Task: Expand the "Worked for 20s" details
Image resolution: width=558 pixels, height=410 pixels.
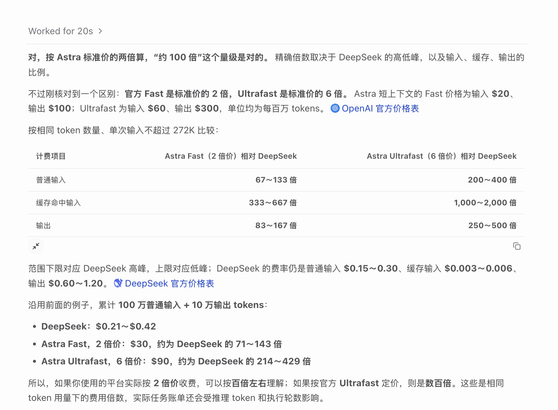Action: click(x=65, y=31)
